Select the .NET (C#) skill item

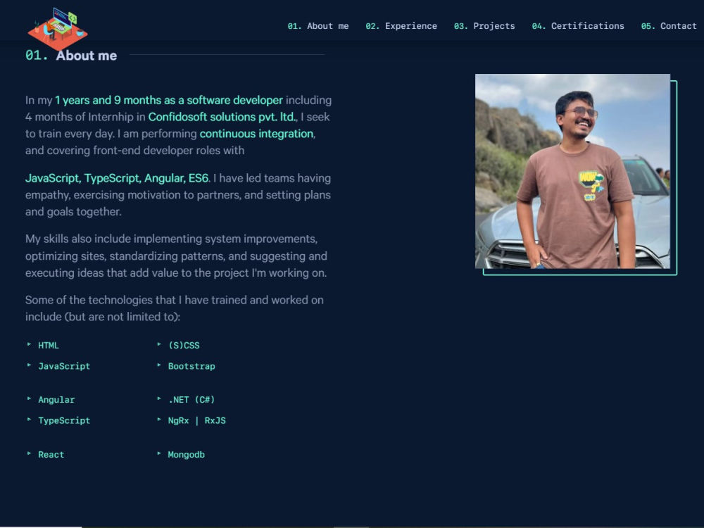pos(191,400)
